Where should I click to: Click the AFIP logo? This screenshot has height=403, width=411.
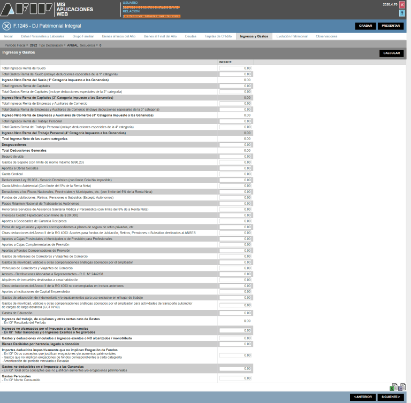tap(26, 10)
